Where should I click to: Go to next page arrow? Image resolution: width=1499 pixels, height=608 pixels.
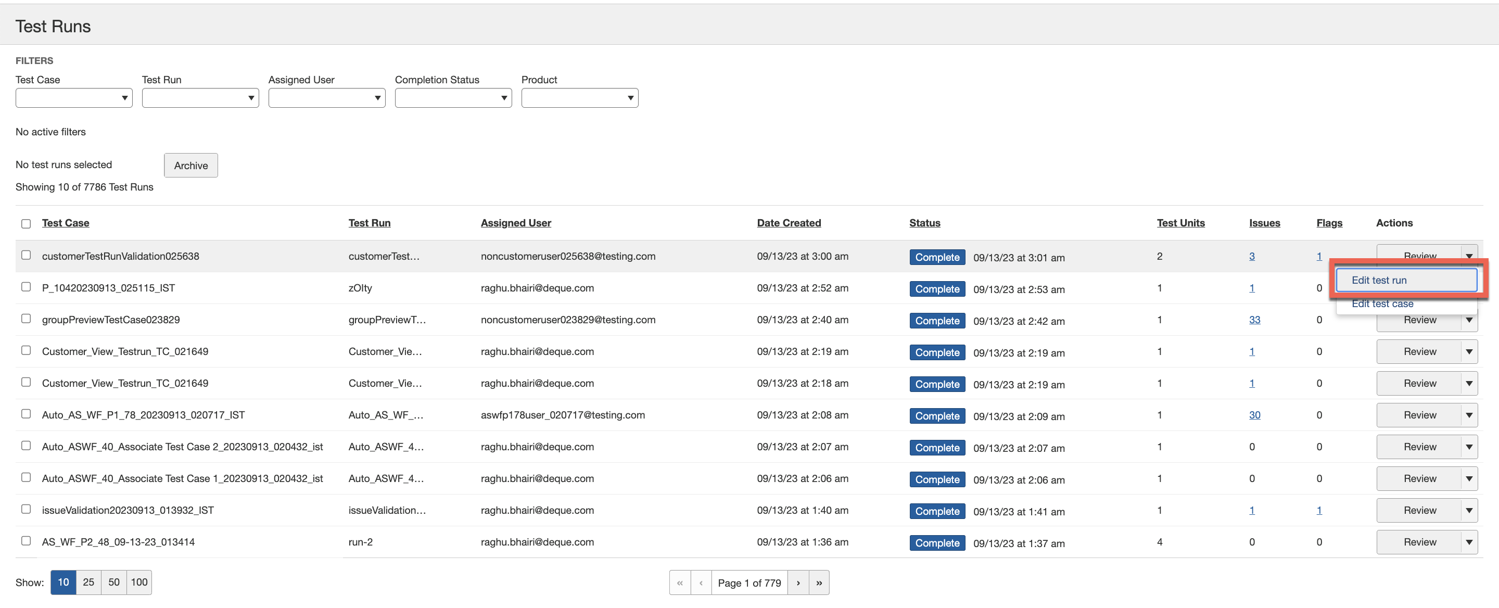click(798, 582)
